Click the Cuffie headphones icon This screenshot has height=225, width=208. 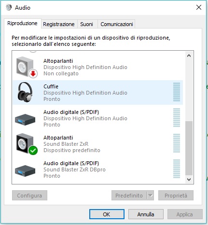[x=25, y=92]
